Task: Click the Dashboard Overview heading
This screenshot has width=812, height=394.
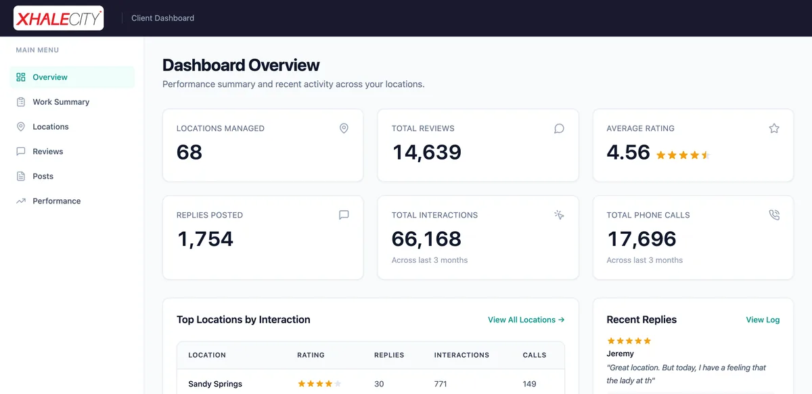Action: 241,66
